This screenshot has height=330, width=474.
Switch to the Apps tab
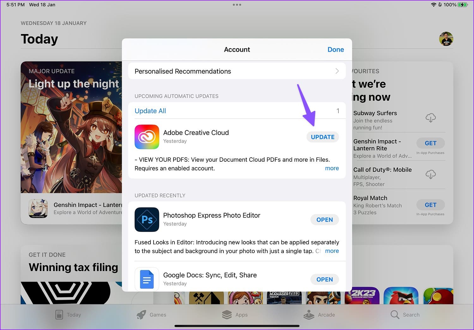235,315
